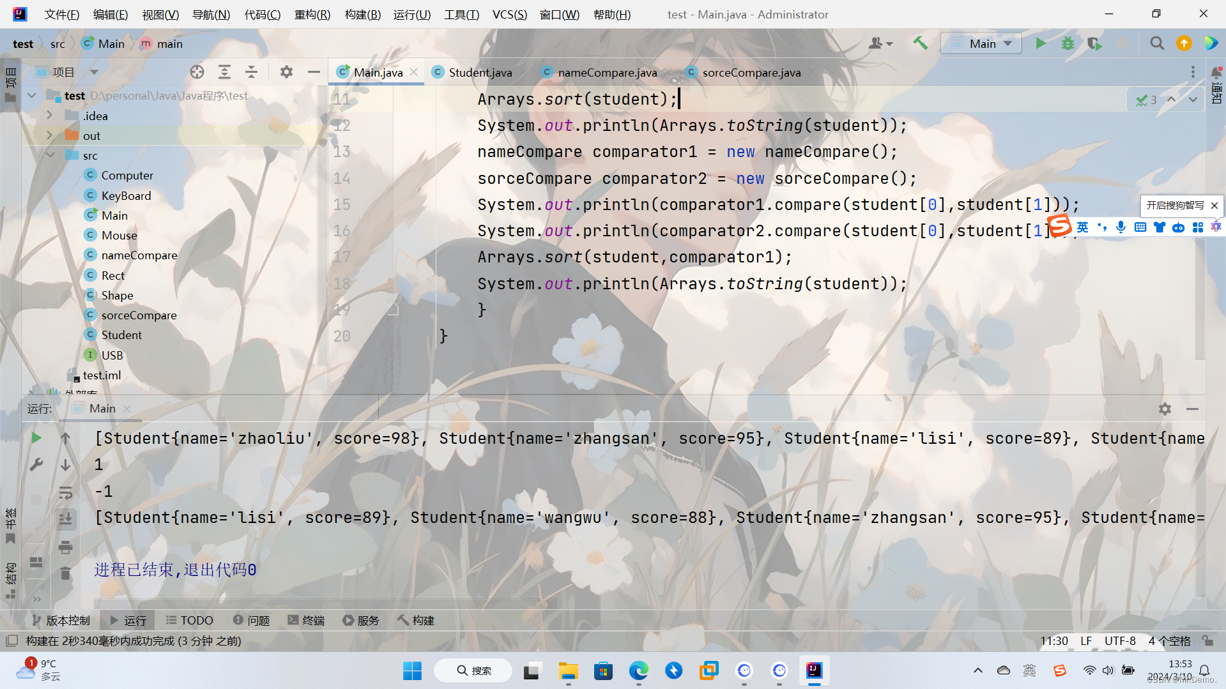Click the Build project hammer icon
The image size is (1226, 689).
(920, 43)
